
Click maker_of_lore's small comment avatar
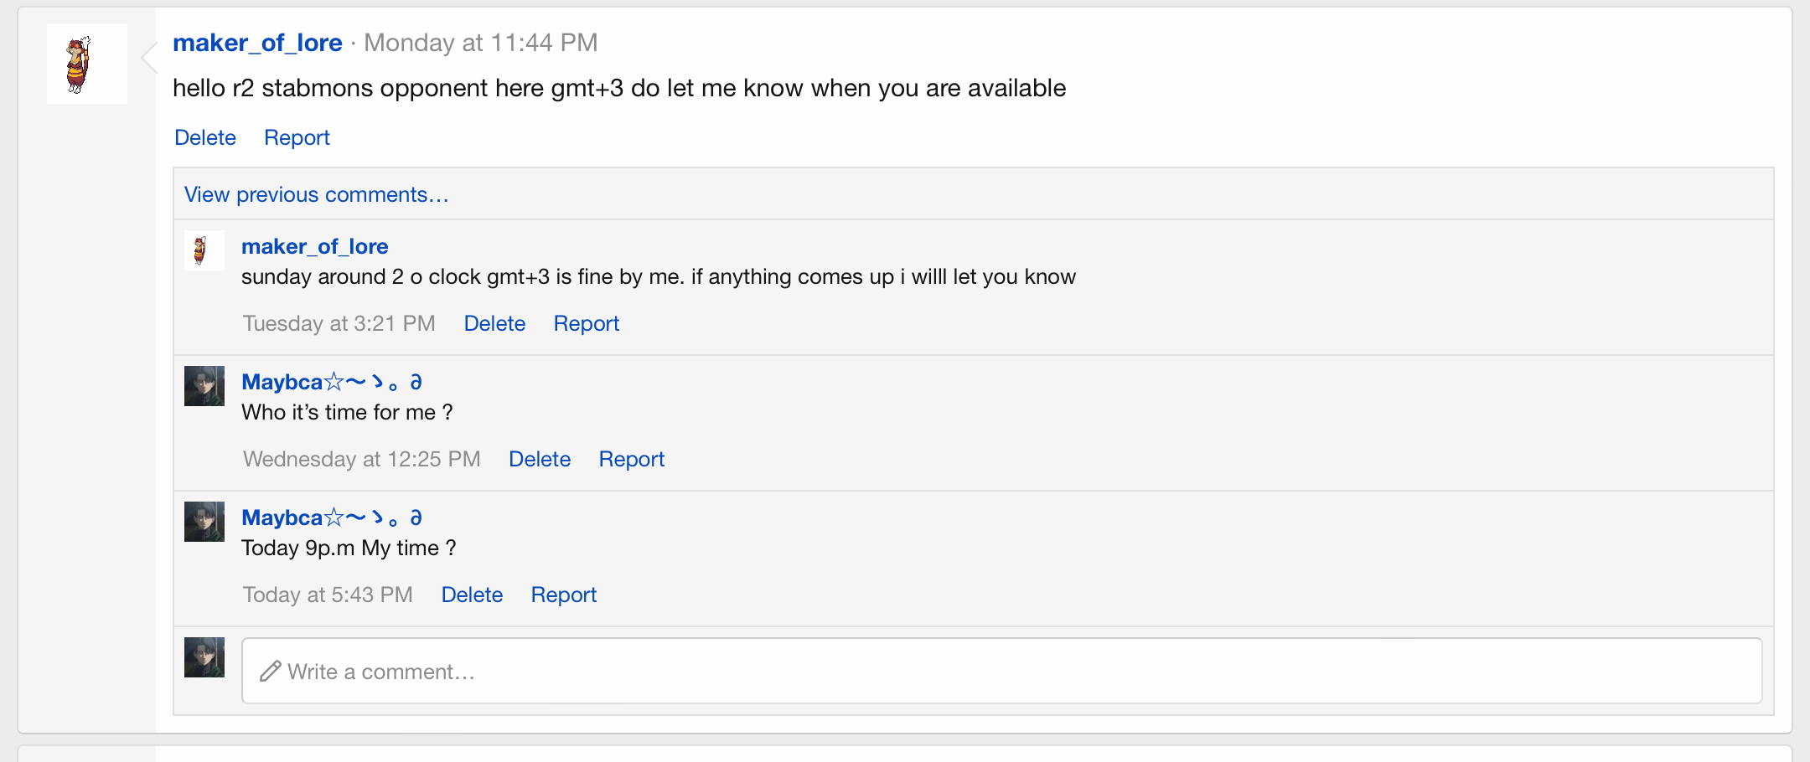coord(204,250)
